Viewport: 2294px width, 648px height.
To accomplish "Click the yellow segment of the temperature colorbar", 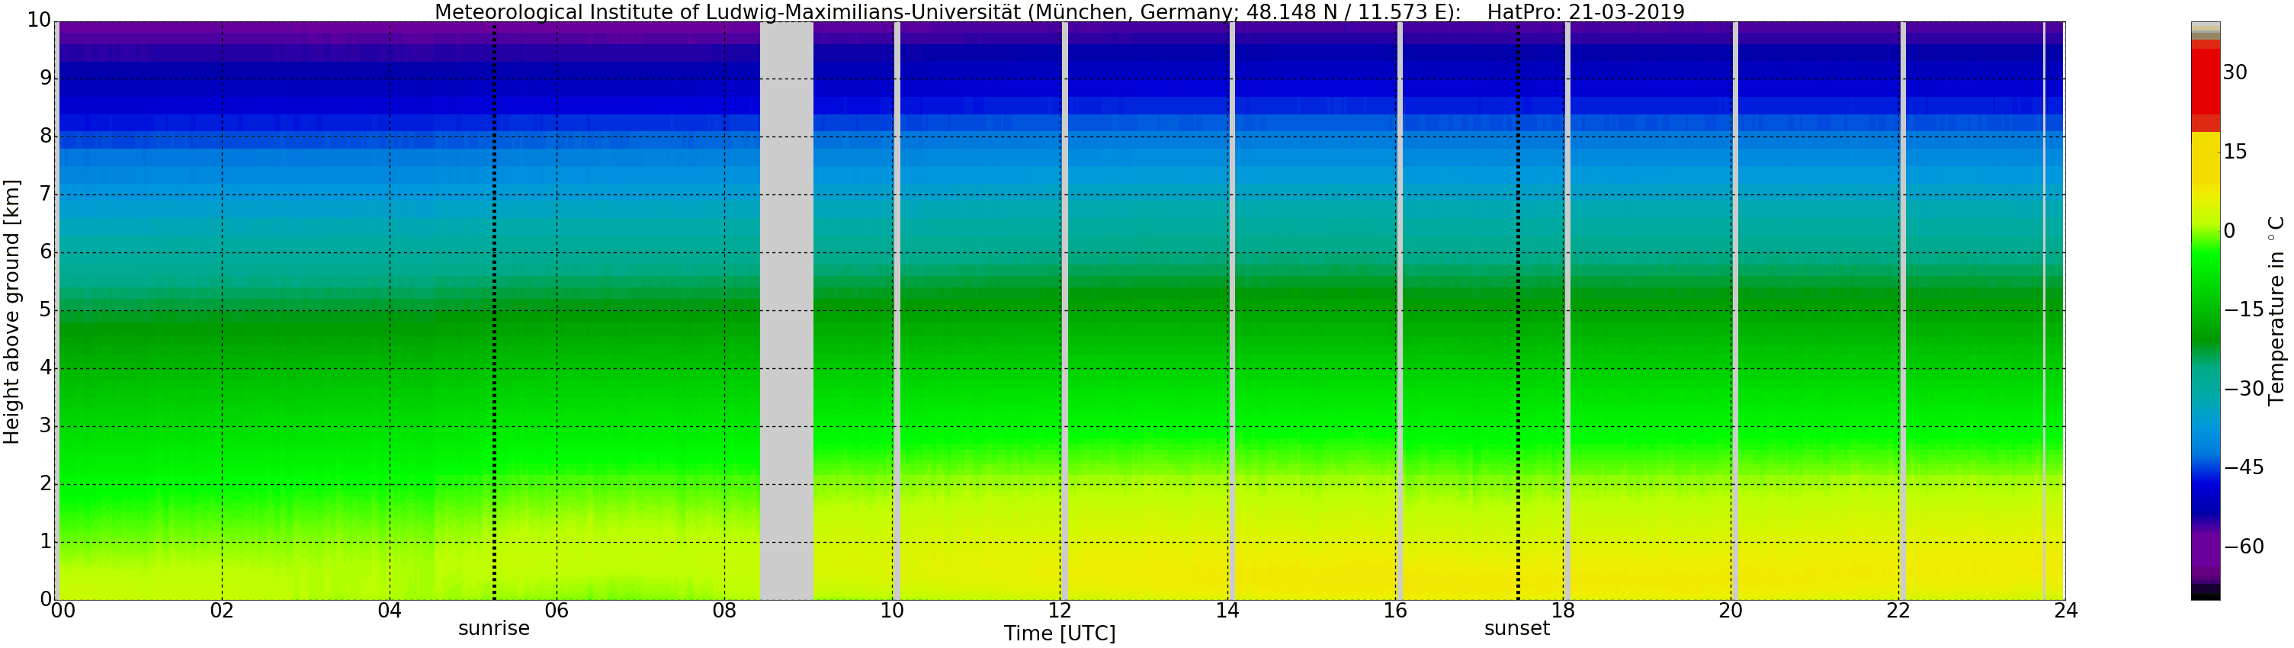I will [2205, 160].
